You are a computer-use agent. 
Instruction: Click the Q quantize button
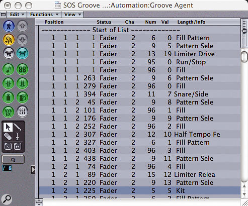pyautogui.click(x=13, y=159)
